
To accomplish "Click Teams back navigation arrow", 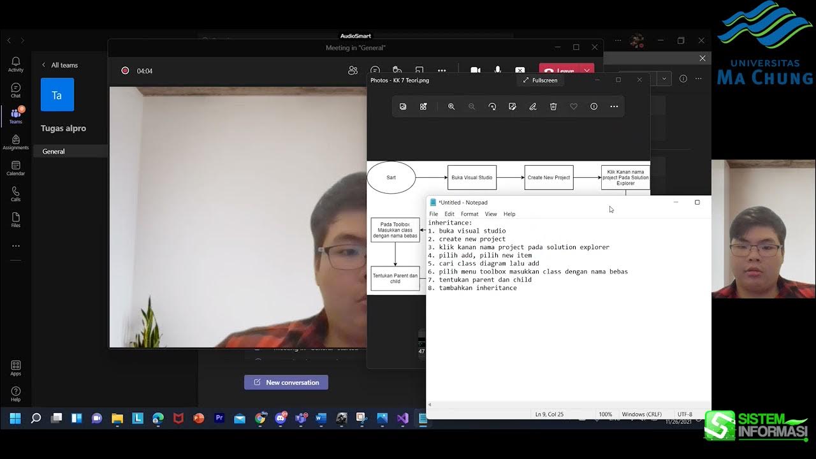I will [x=9, y=40].
